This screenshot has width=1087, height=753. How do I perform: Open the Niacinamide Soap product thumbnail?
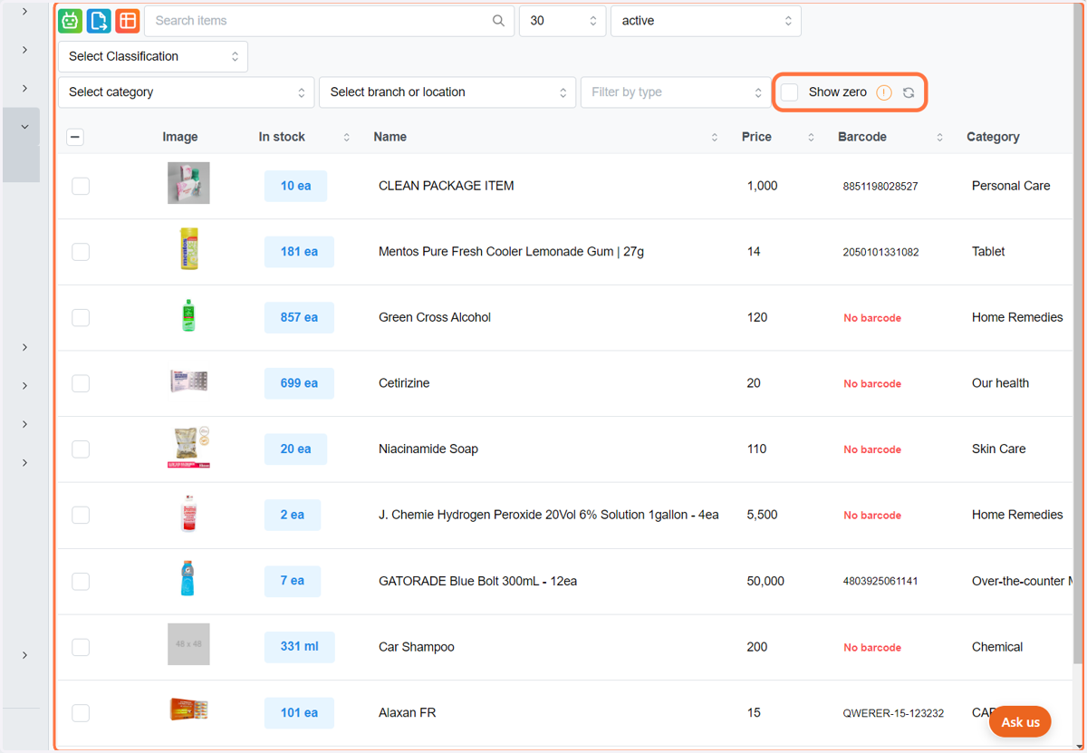[188, 447]
